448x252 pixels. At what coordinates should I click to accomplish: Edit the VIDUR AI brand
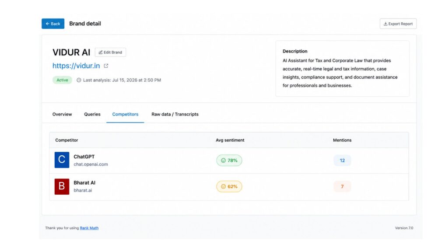110,52
